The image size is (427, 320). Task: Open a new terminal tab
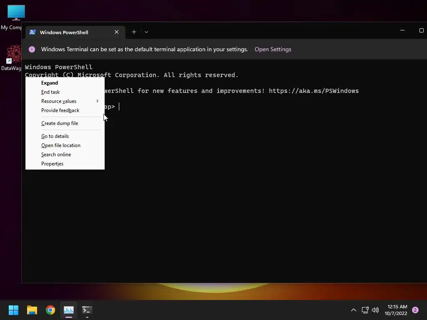point(134,32)
